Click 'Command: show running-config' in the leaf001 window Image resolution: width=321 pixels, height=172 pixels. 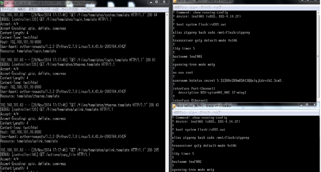point(202,12)
